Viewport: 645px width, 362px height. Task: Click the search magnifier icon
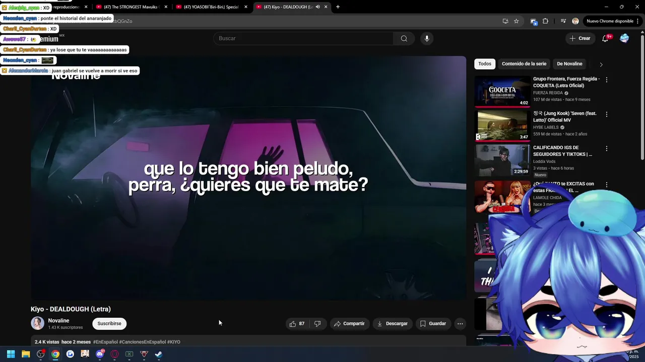[404, 39]
